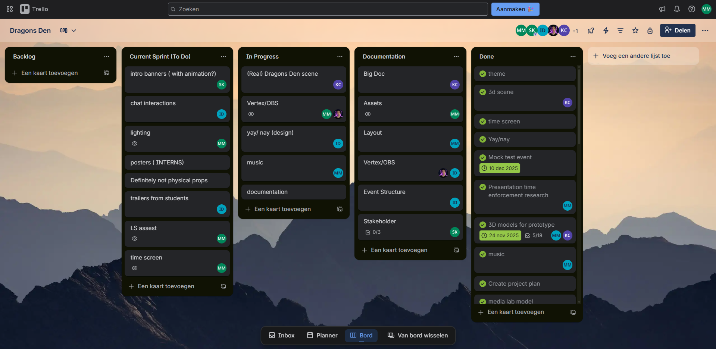Image resolution: width=716 pixels, height=349 pixels.
Task: Click the ID avatar on Event Structure card
Action: pos(455,203)
